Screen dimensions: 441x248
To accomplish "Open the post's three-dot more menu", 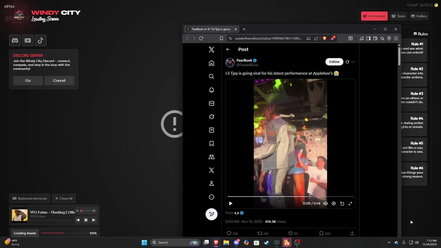I will click(353, 62).
